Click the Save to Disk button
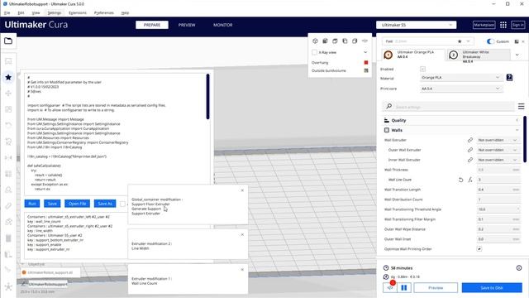Screen dimensions: 529x298 point(492,288)
